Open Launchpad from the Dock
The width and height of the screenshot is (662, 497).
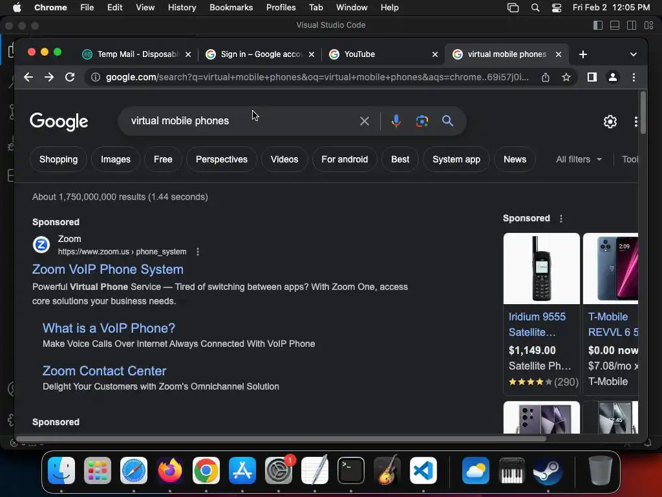[x=98, y=470]
